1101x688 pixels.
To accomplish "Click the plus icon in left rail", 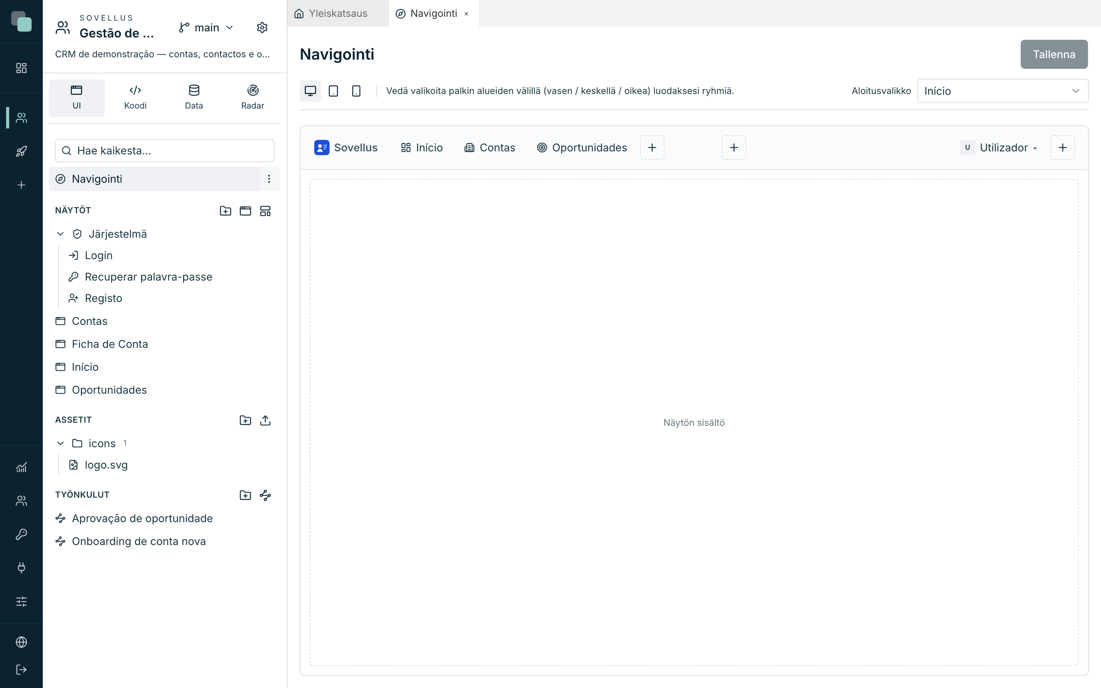I will coord(21,185).
